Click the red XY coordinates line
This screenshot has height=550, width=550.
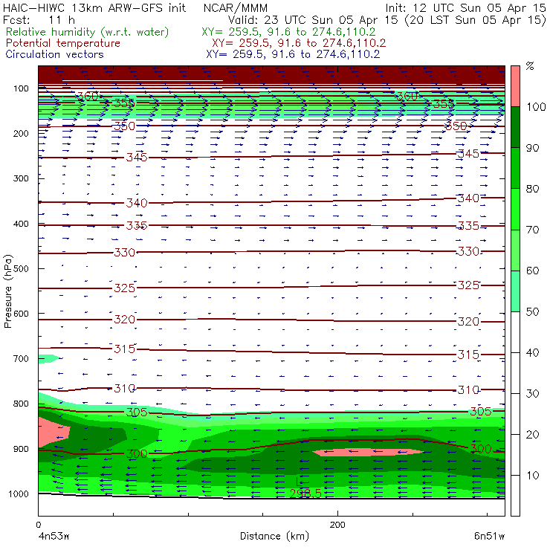tap(299, 43)
